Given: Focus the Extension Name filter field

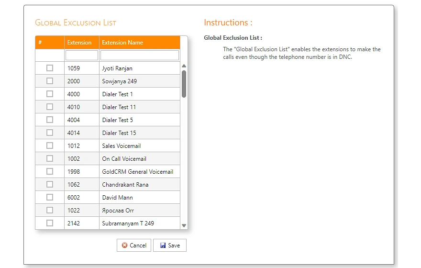Looking at the screenshot, I should (x=140, y=56).
